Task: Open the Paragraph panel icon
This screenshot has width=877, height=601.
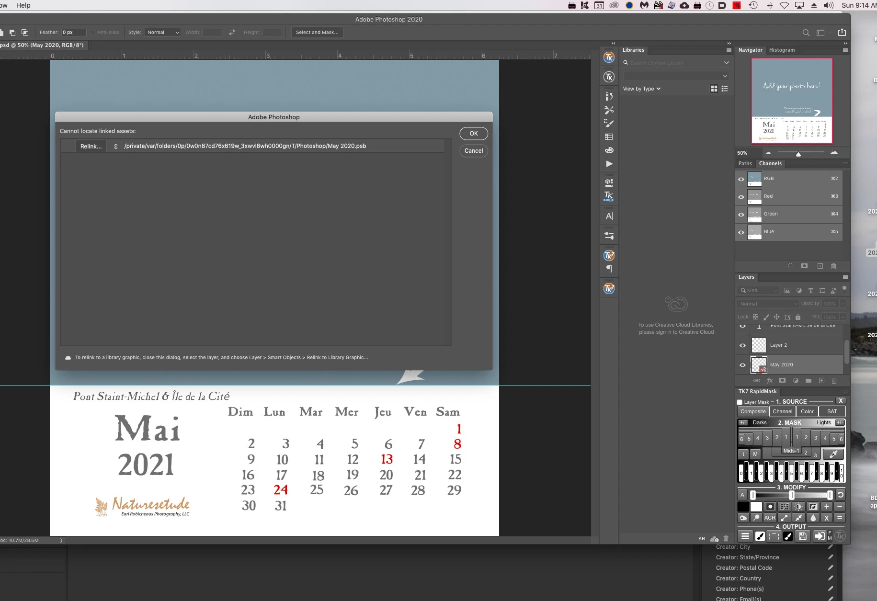Action: pyautogui.click(x=609, y=269)
